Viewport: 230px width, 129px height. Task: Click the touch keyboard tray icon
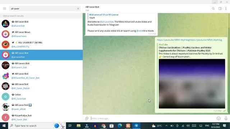pyautogui.click(x=194, y=126)
